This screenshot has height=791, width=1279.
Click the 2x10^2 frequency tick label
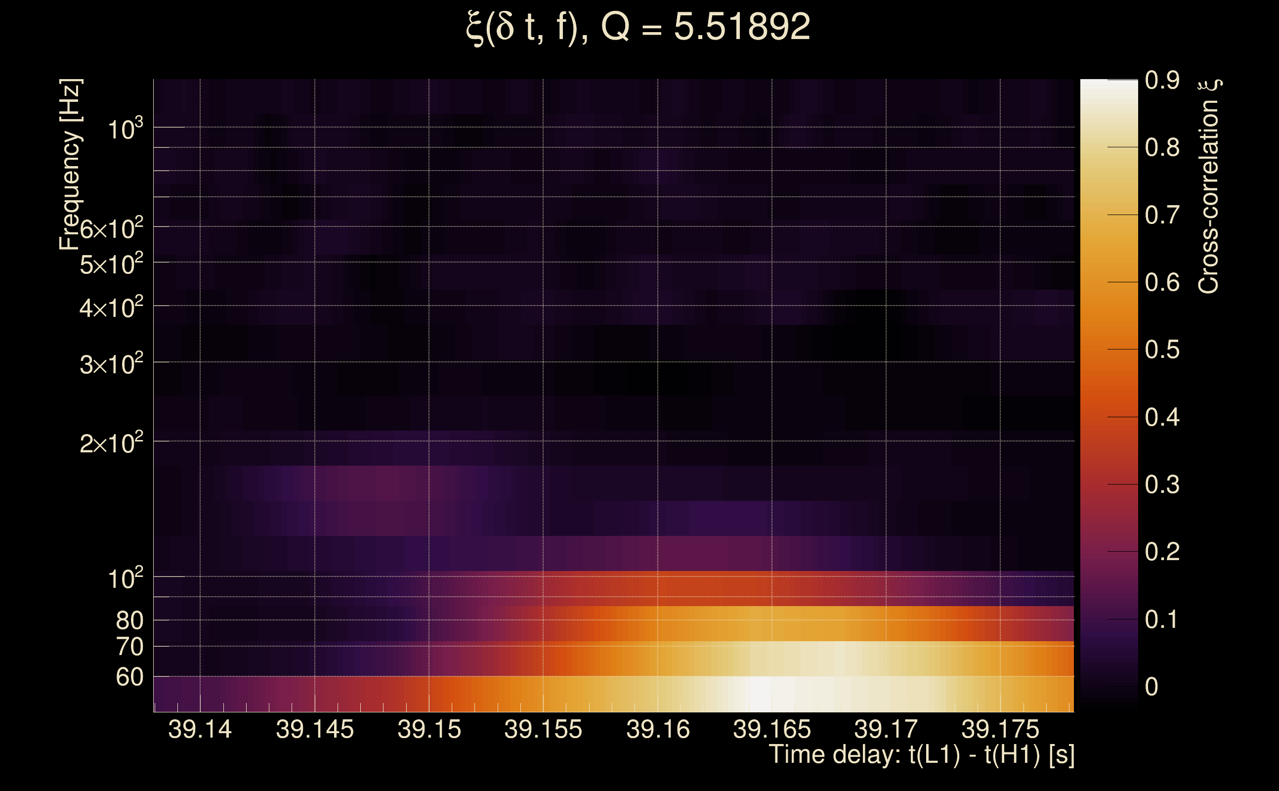[x=111, y=443]
